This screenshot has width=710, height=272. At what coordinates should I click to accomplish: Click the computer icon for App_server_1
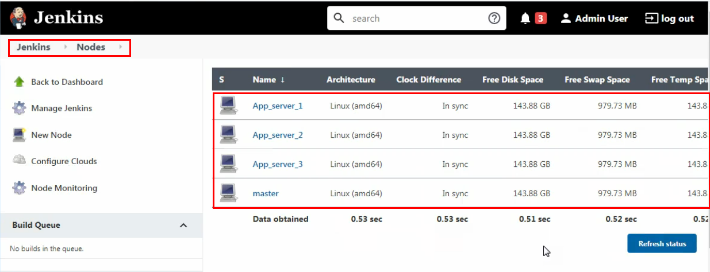(229, 106)
